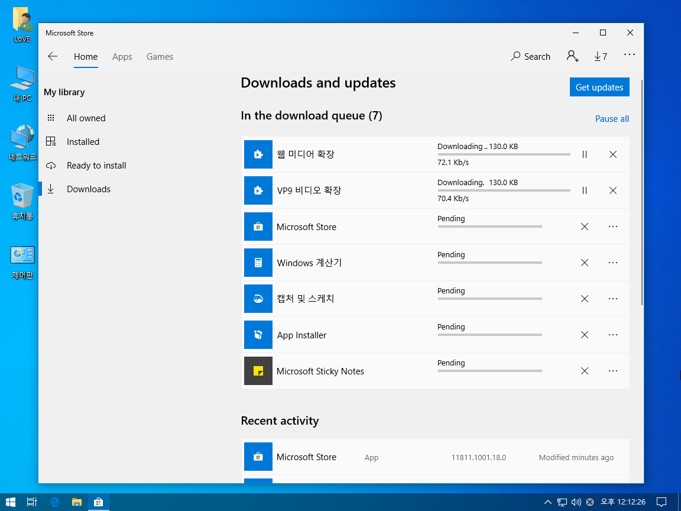
Task: Open the LoVE folder on desktop
Action: [x=22, y=24]
